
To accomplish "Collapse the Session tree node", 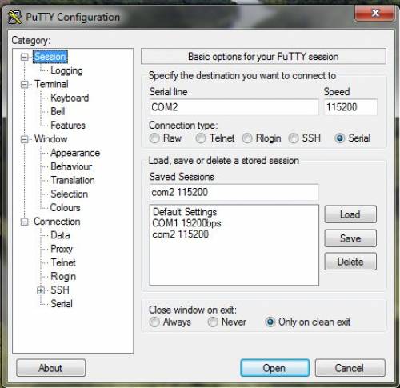I will click(25, 57).
